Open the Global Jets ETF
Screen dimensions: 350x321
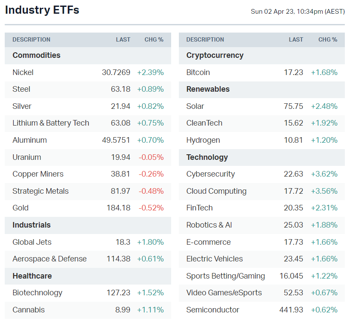tap(32, 242)
